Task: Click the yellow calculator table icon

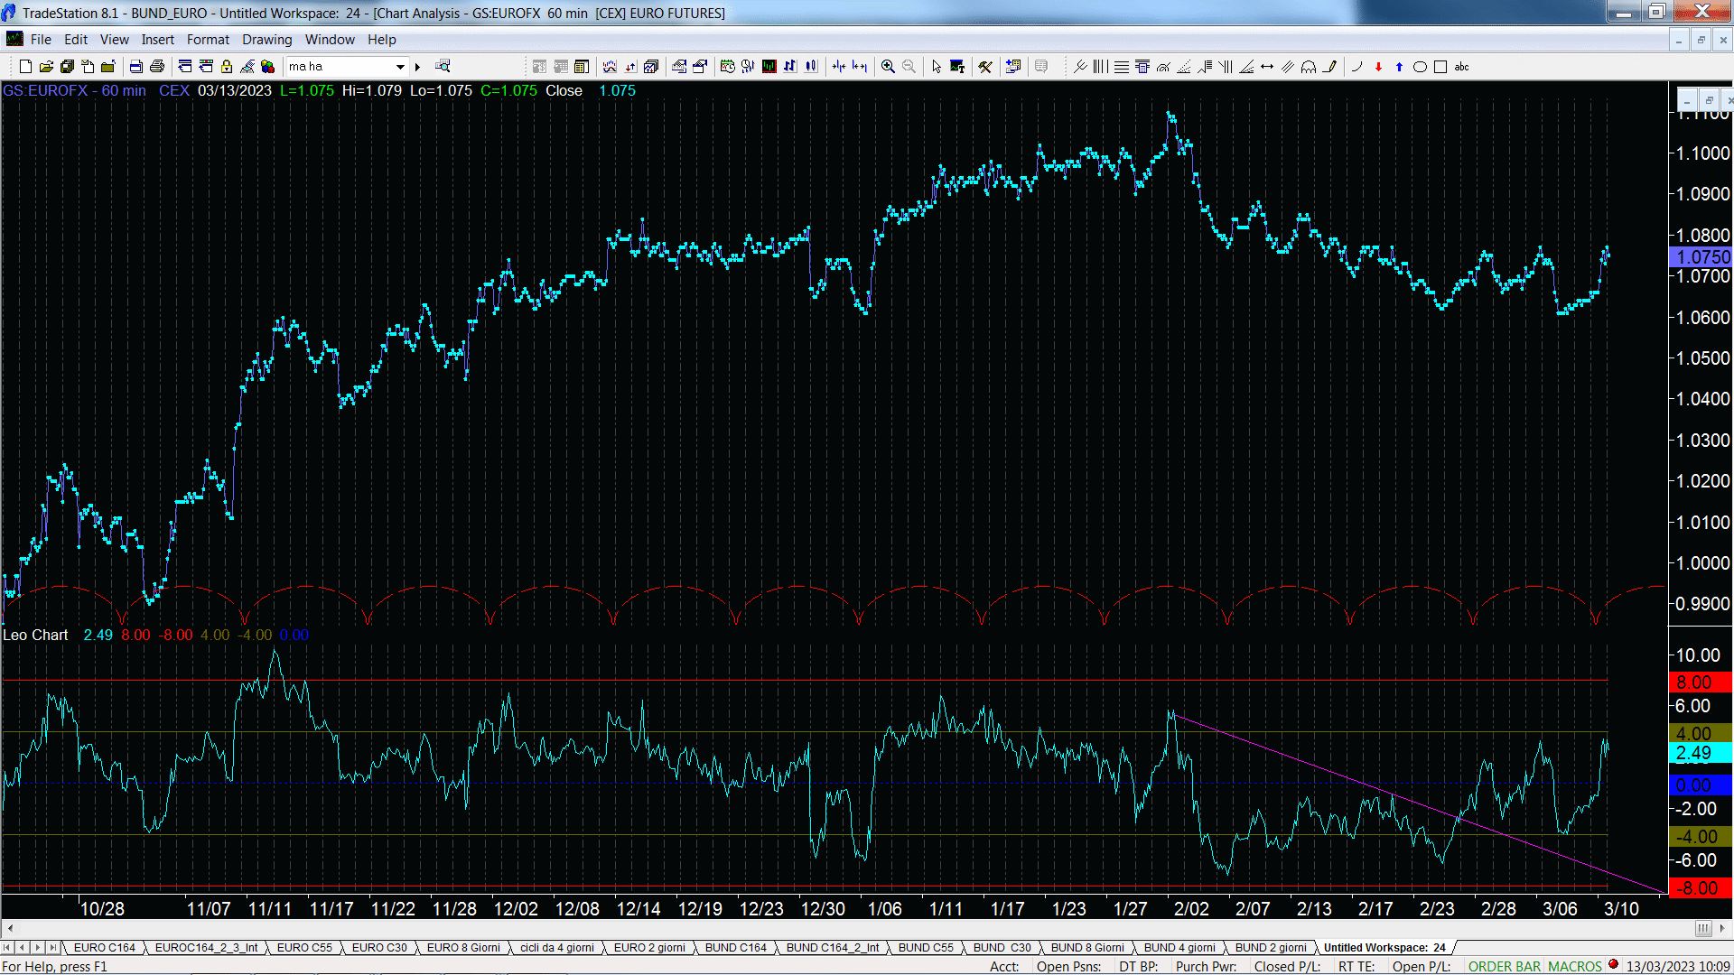Action: (x=582, y=67)
